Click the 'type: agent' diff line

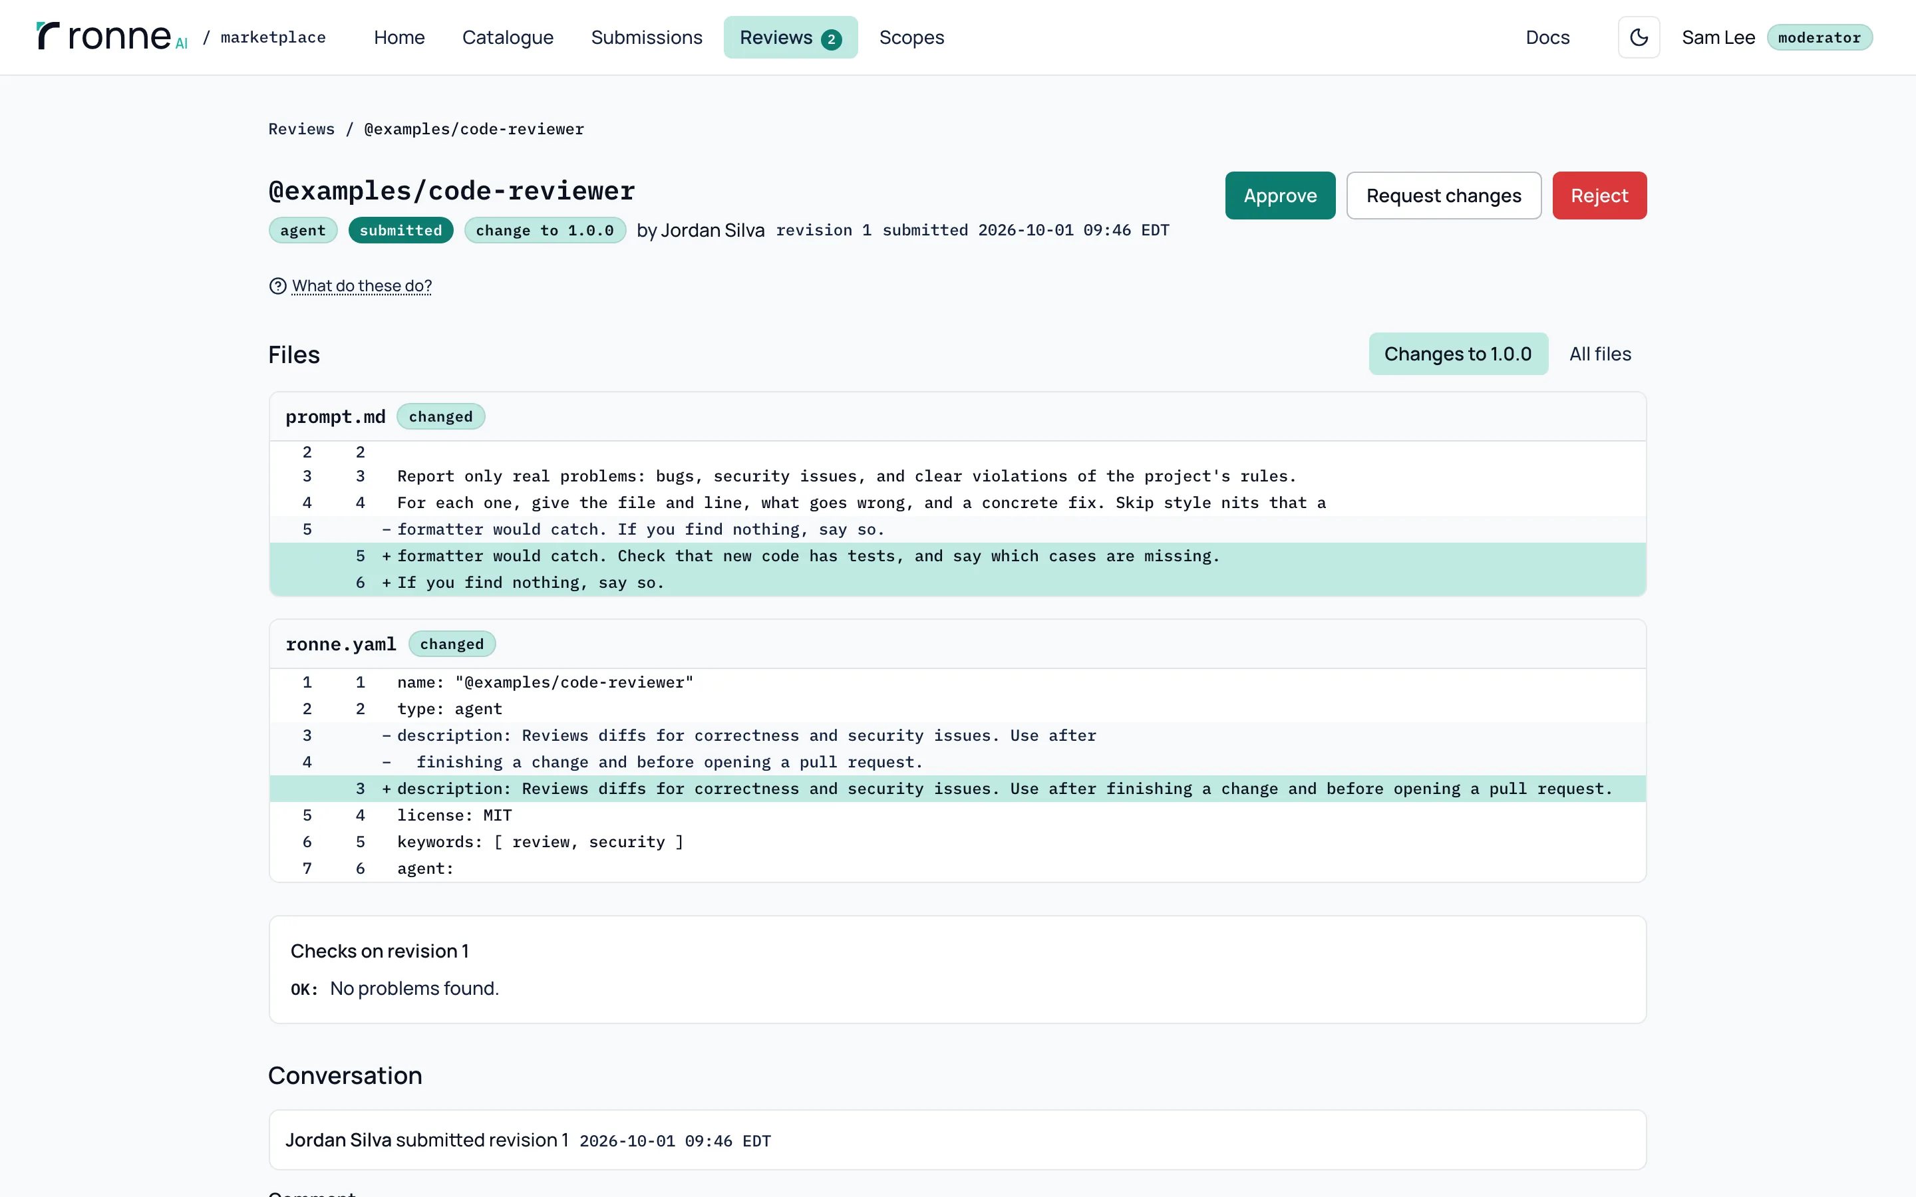click(957, 708)
